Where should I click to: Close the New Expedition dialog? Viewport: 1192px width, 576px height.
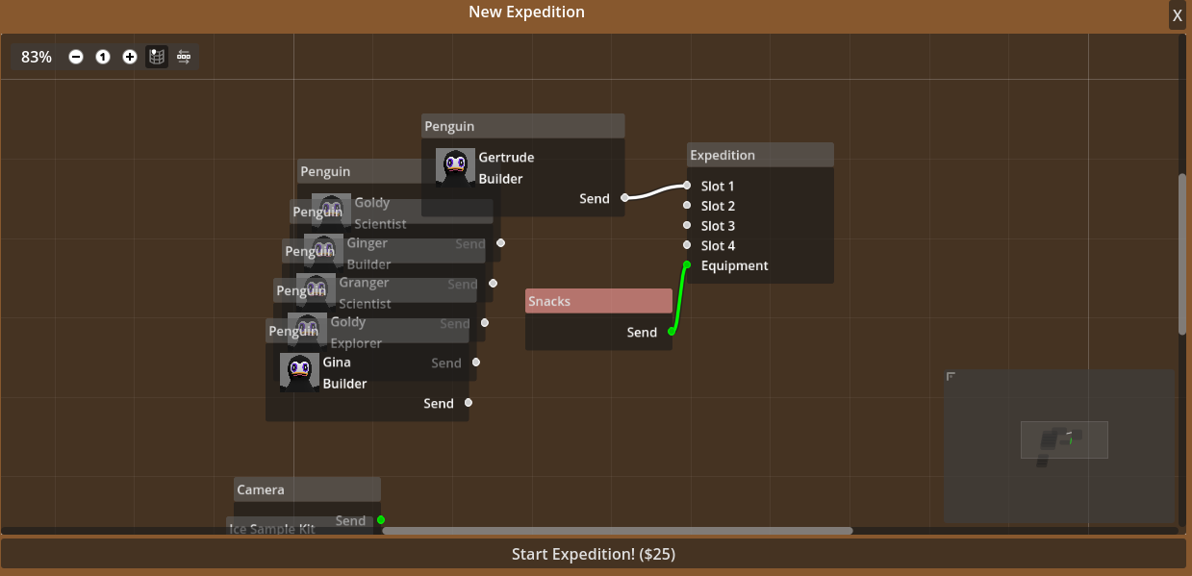tap(1177, 15)
